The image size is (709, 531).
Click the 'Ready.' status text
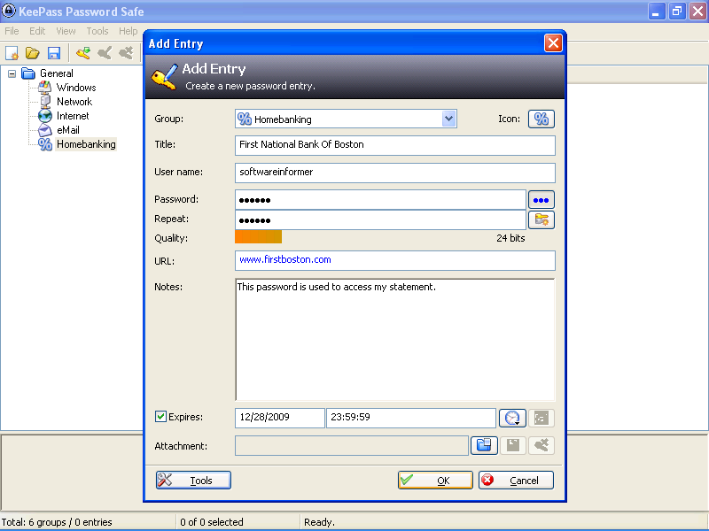319,522
